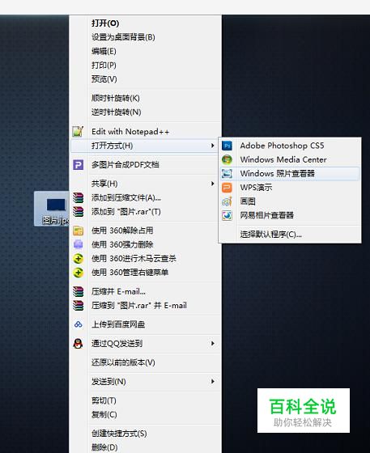Screen dimensions: 370x453
Task: Click the Windows Photo Viewer icon
Action: click(227, 174)
